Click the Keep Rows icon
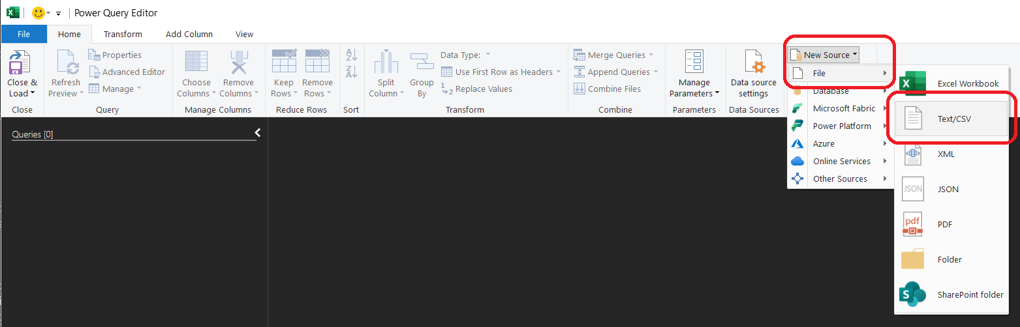1020x327 pixels. [x=284, y=61]
